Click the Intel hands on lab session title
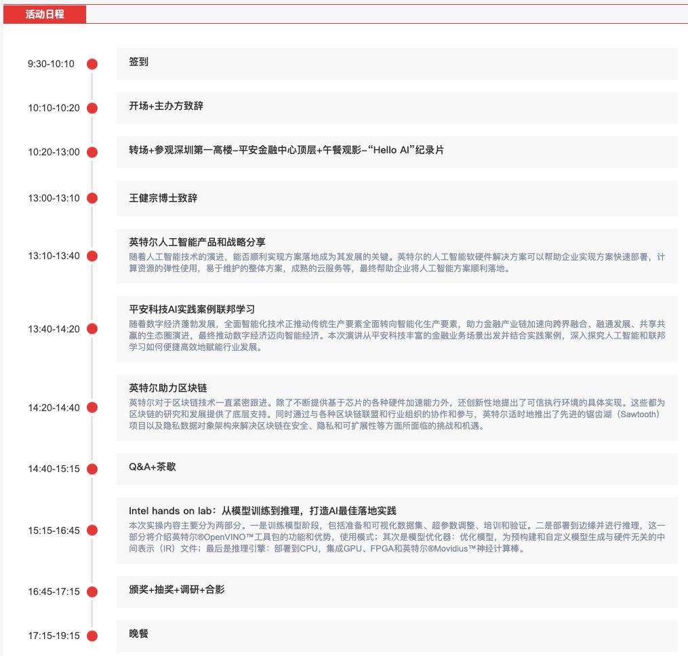 262,511
